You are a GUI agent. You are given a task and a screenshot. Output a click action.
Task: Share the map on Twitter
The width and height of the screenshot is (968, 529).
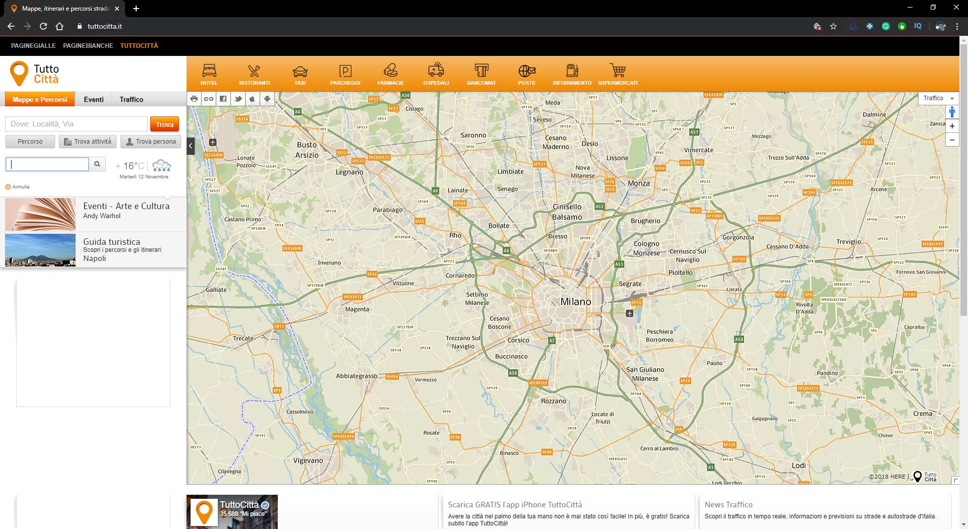(x=237, y=99)
